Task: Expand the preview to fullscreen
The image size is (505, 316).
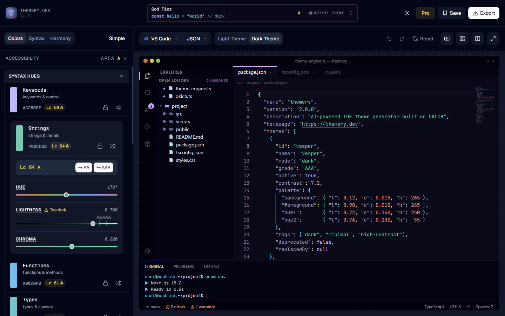Action: [x=493, y=39]
